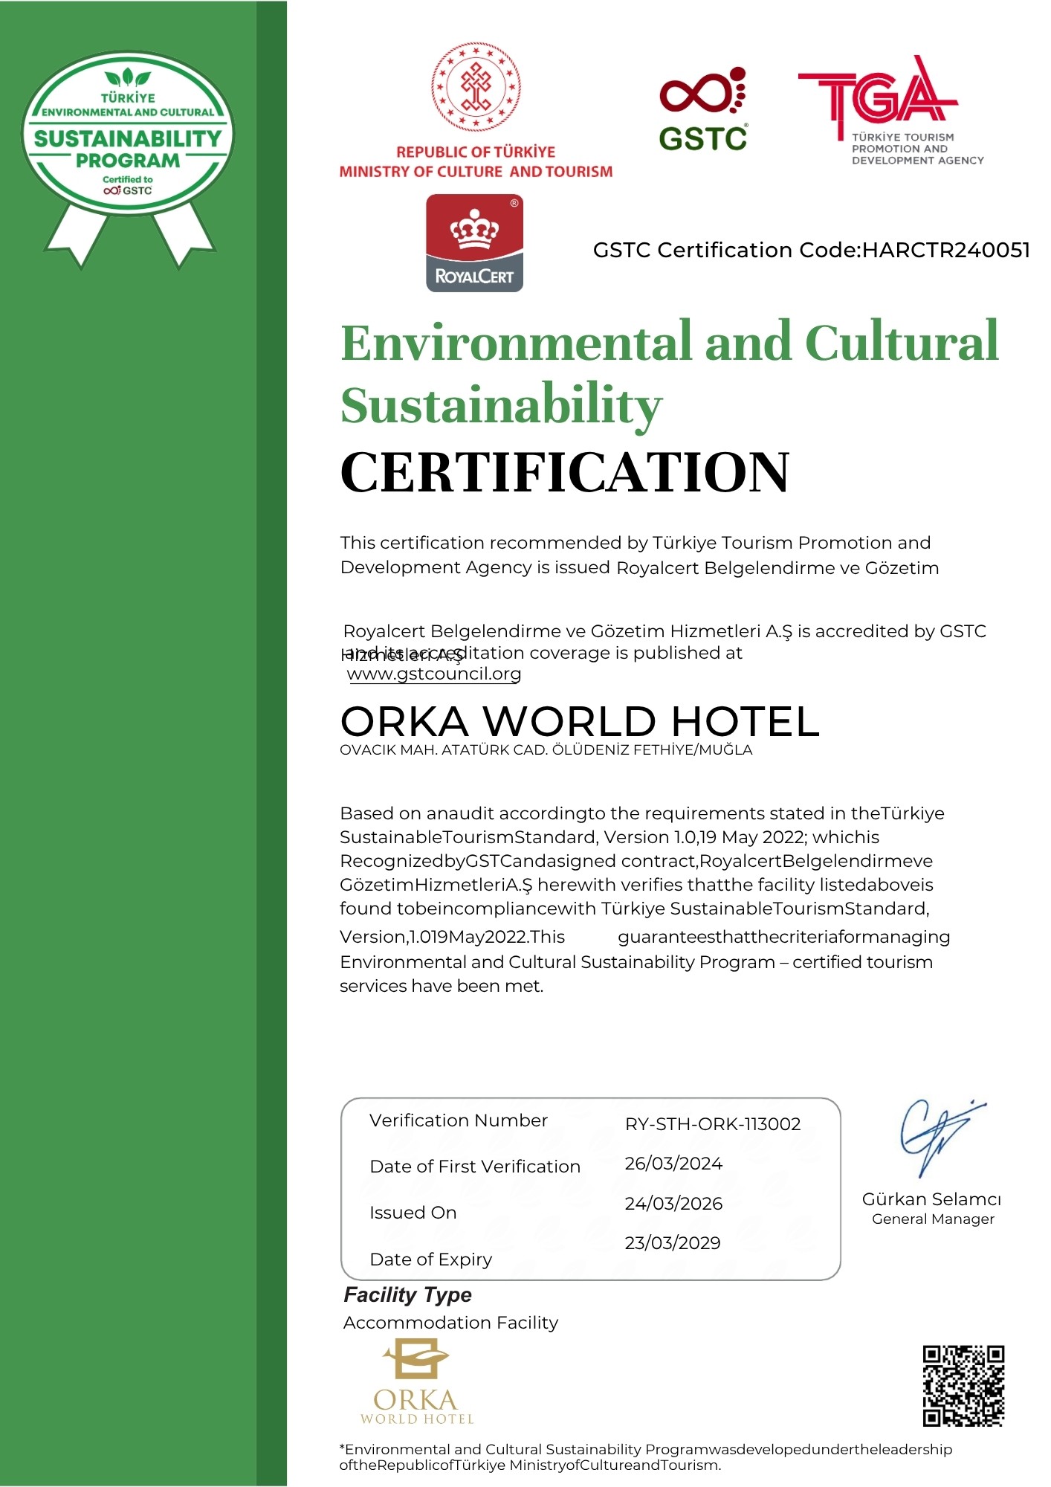Click the RoyalCert crown logo
Viewport: 1051px width, 1487px height.
474,243
